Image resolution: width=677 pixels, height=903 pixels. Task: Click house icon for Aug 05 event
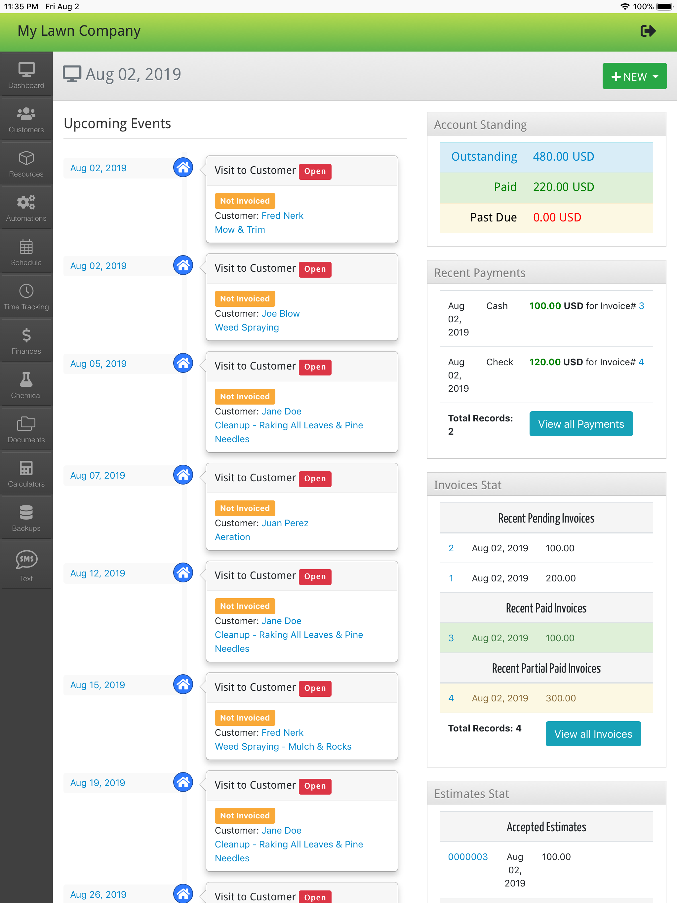183,363
